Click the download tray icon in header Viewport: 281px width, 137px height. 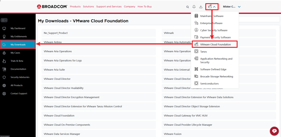point(201,7)
